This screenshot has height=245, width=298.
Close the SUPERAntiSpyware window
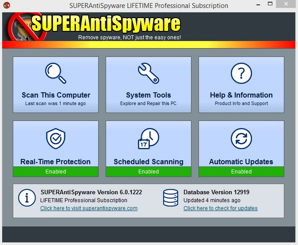click(x=286, y=4)
